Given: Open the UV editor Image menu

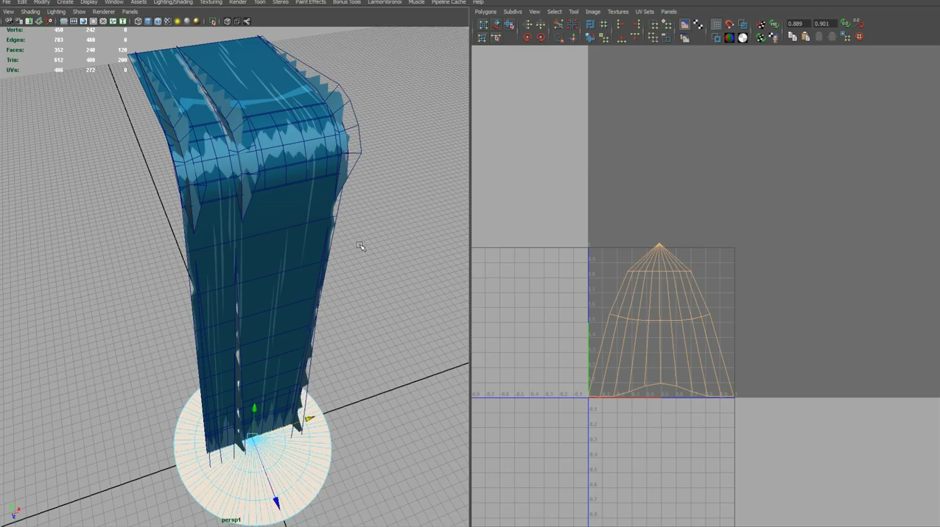Looking at the screenshot, I should tap(592, 12).
